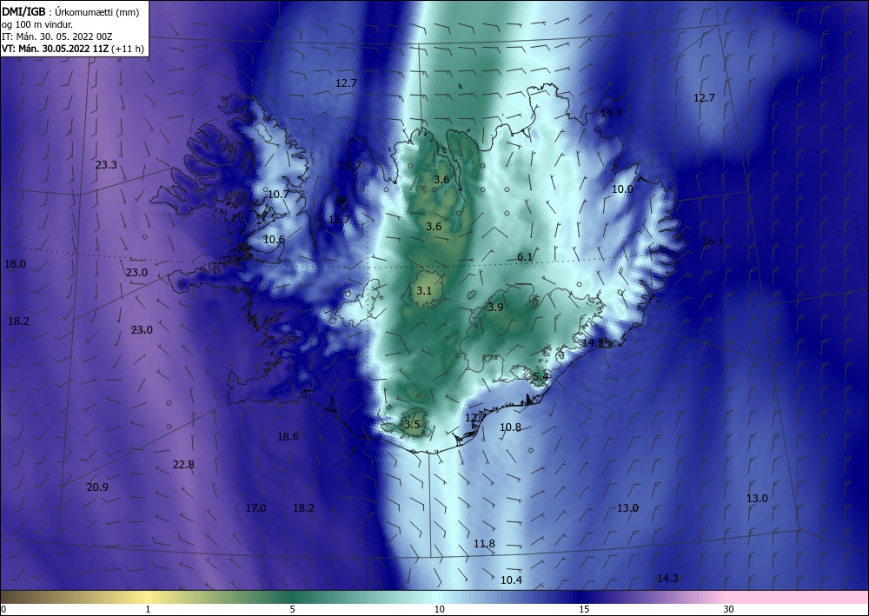Click the '30' tick on the color scale
Screen dimensions: 869x616
click(x=729, y=609)
